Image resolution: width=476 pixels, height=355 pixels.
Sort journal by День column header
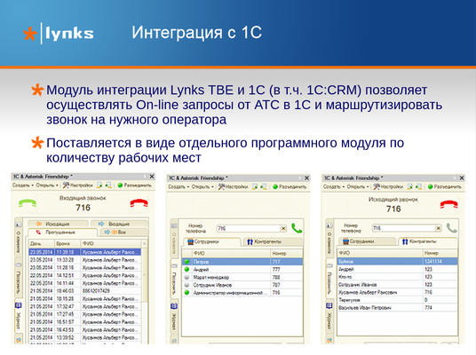42,244
